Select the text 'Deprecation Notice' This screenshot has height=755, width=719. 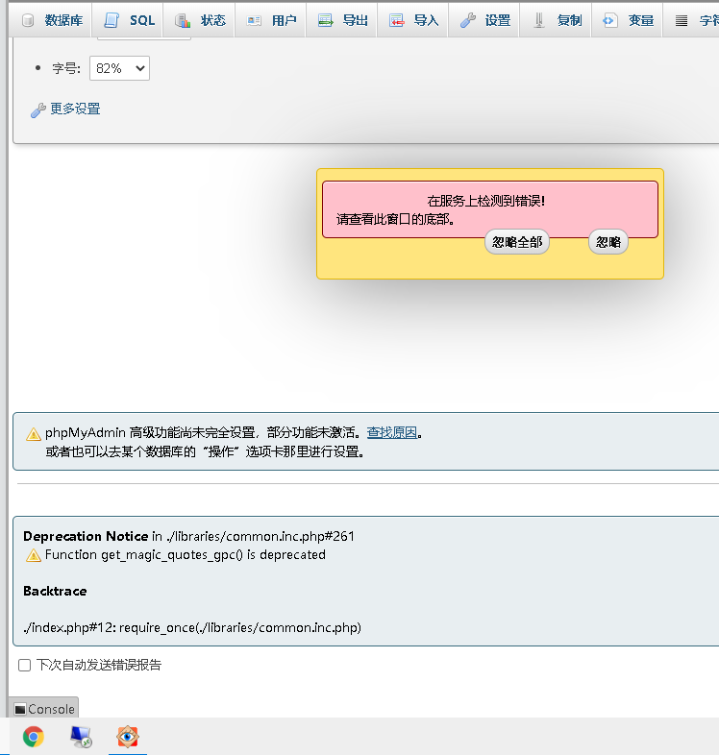click(x=86, y=536)
